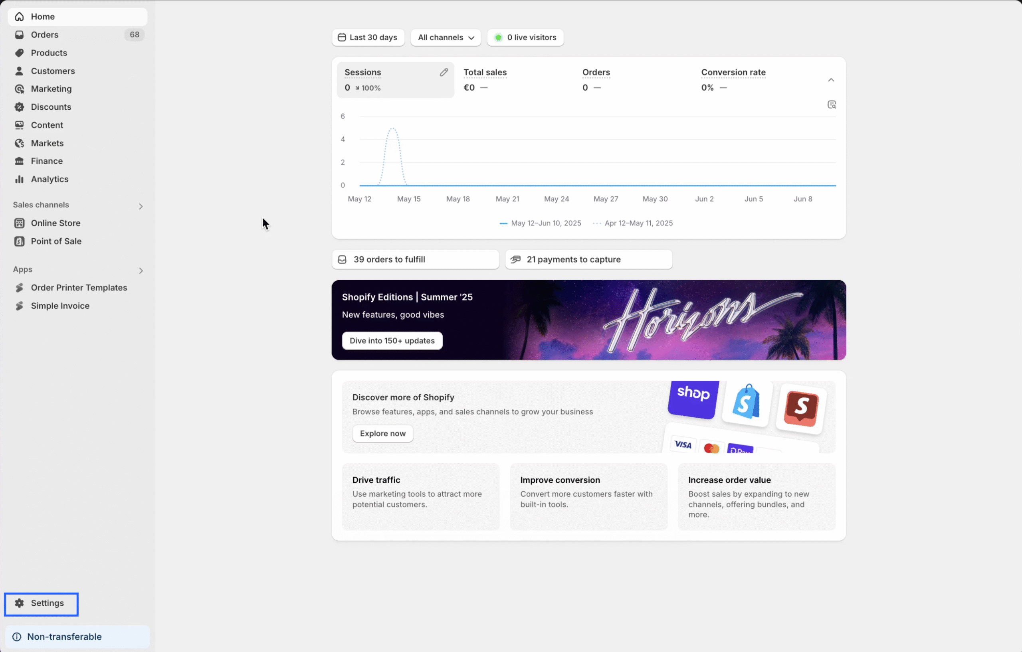
Task: Click Dive into 150+ updates button
Action: pyautogui.click(x=392, y=341)
